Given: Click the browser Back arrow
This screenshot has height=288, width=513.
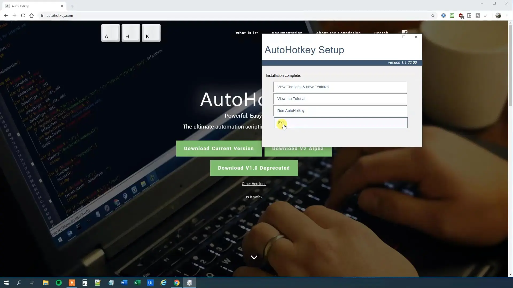Looking at the screenshot, I should click(6, 15).
